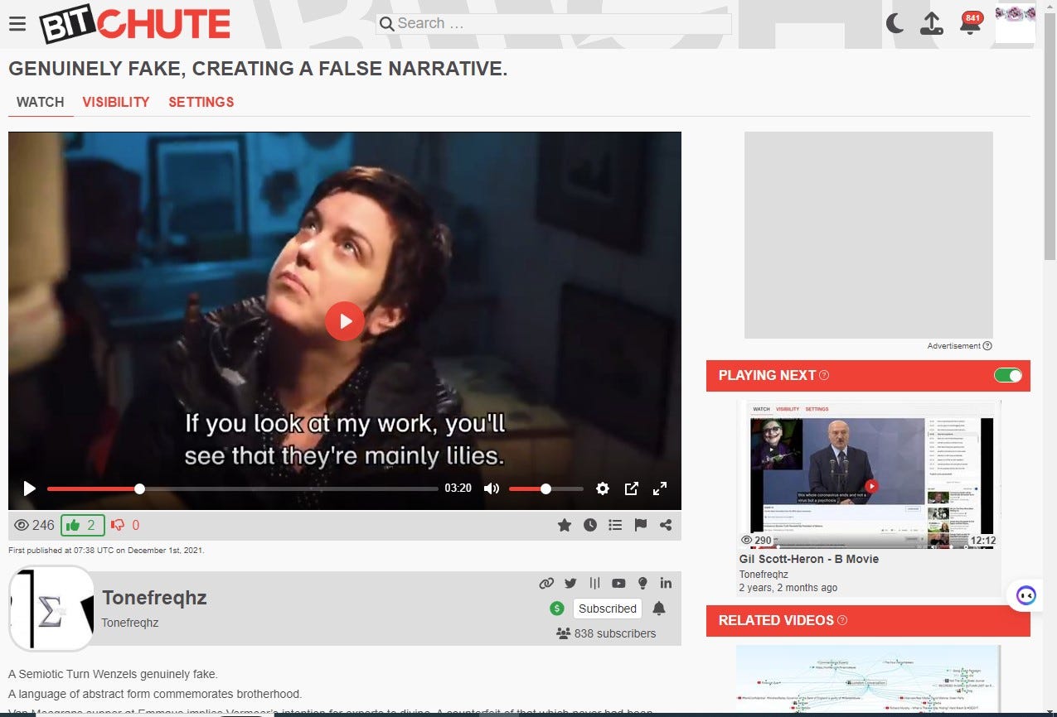Mute the video using speaker icon
The height and width of the screenshot is (717, 1057).
(x=492, y=488)
